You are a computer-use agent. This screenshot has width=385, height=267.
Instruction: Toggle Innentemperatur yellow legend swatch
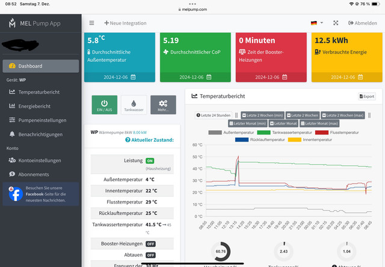[x=294, y=140]
